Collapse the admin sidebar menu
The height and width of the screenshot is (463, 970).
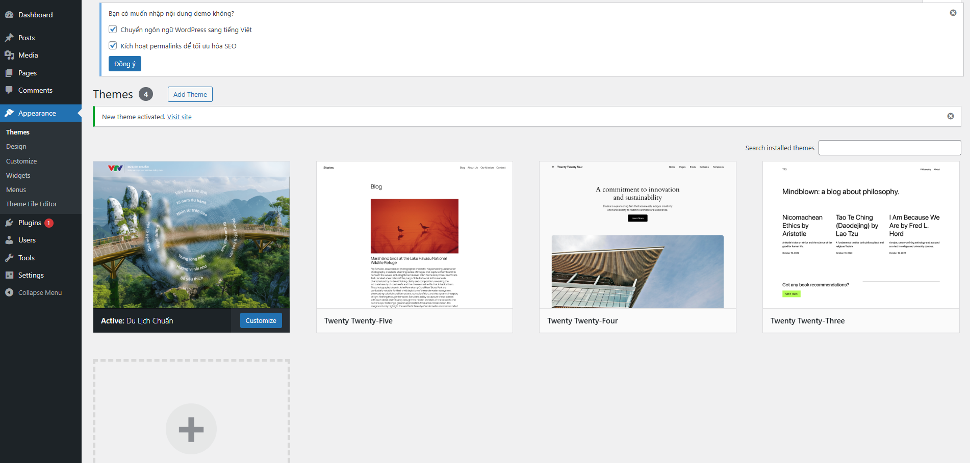[40, 292]
